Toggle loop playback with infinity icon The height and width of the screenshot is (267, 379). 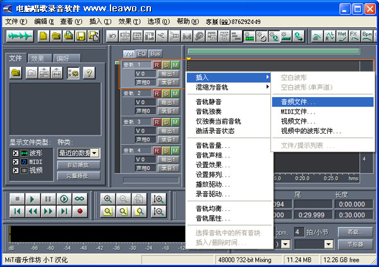80,199
